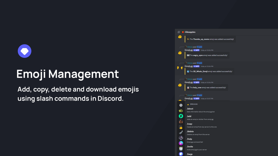Click 'Copies an emoji from any server' description
This screenshot has width=278, height=156.
(x=202, y=127)
